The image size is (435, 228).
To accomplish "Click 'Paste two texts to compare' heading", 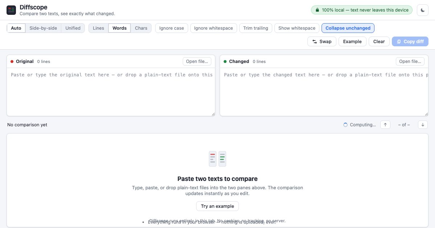I will coord(217,179).
